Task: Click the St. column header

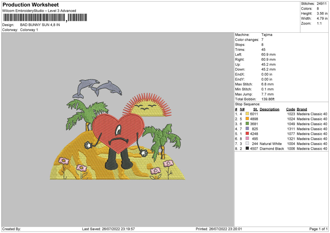Action: 255,109
